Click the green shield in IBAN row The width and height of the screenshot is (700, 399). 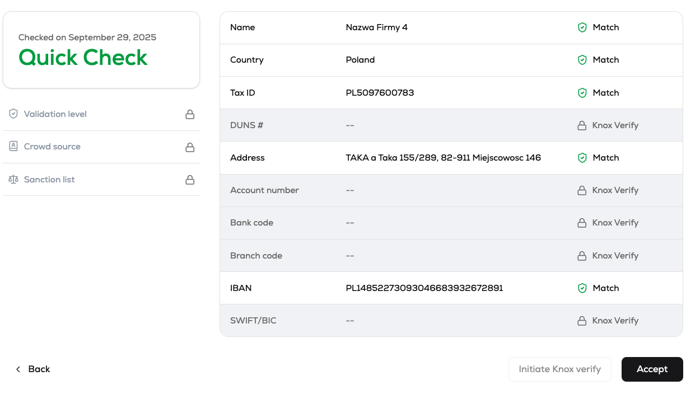[x=582, y=288]
